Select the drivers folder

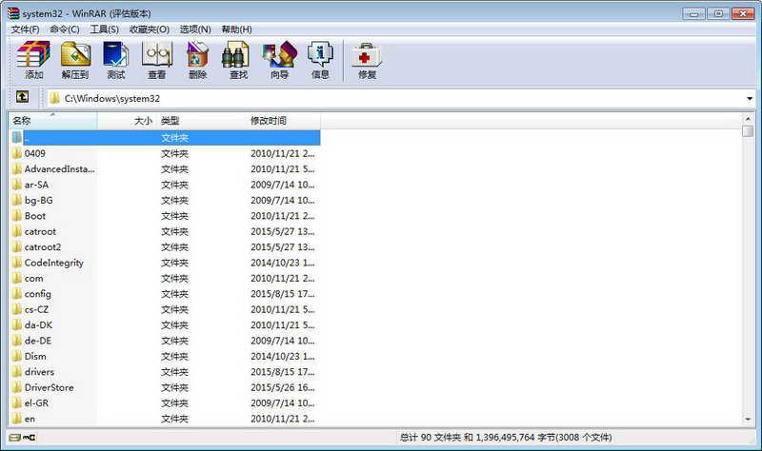pyautogui.click(x=39, y=372)
